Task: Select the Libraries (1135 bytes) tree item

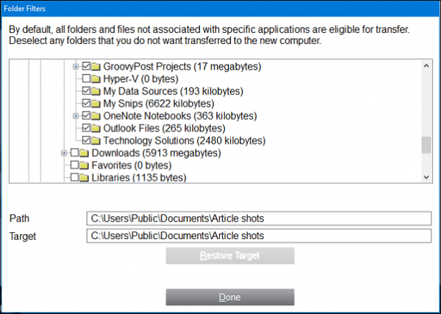Action: tap(139, 178)
